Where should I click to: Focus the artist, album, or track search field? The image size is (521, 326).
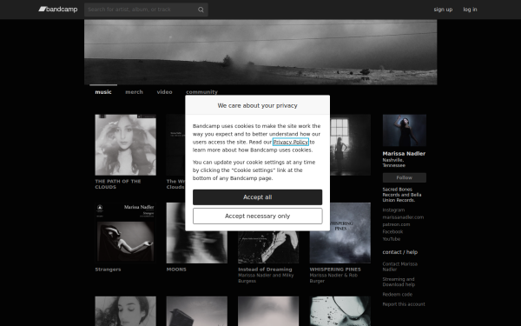click(146, 10)
